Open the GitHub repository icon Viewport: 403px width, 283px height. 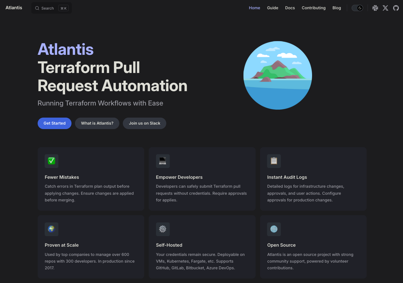396,8
